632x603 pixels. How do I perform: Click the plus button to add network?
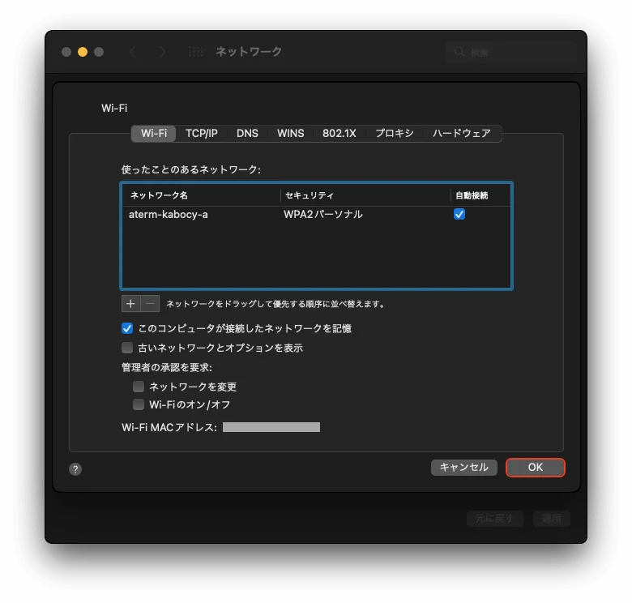pos(130,304)
